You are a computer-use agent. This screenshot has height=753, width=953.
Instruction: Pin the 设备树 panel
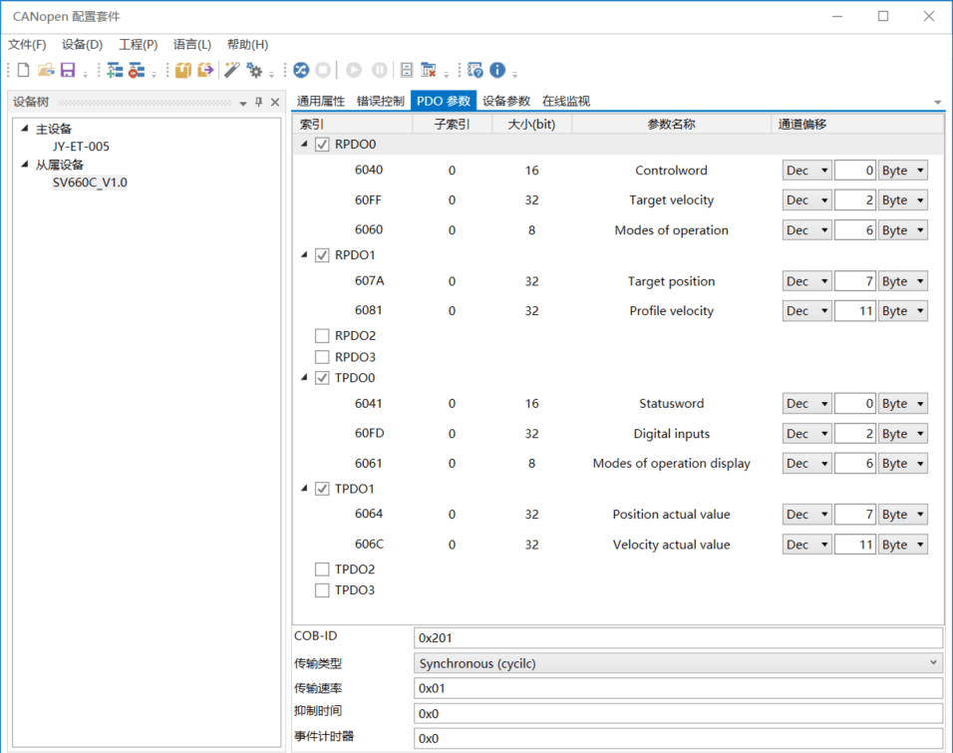click(x=259, y=102)
